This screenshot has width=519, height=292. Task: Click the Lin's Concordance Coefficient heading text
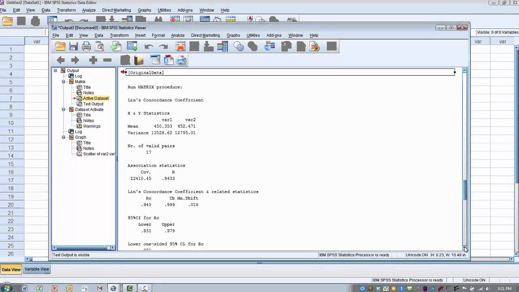165,100
